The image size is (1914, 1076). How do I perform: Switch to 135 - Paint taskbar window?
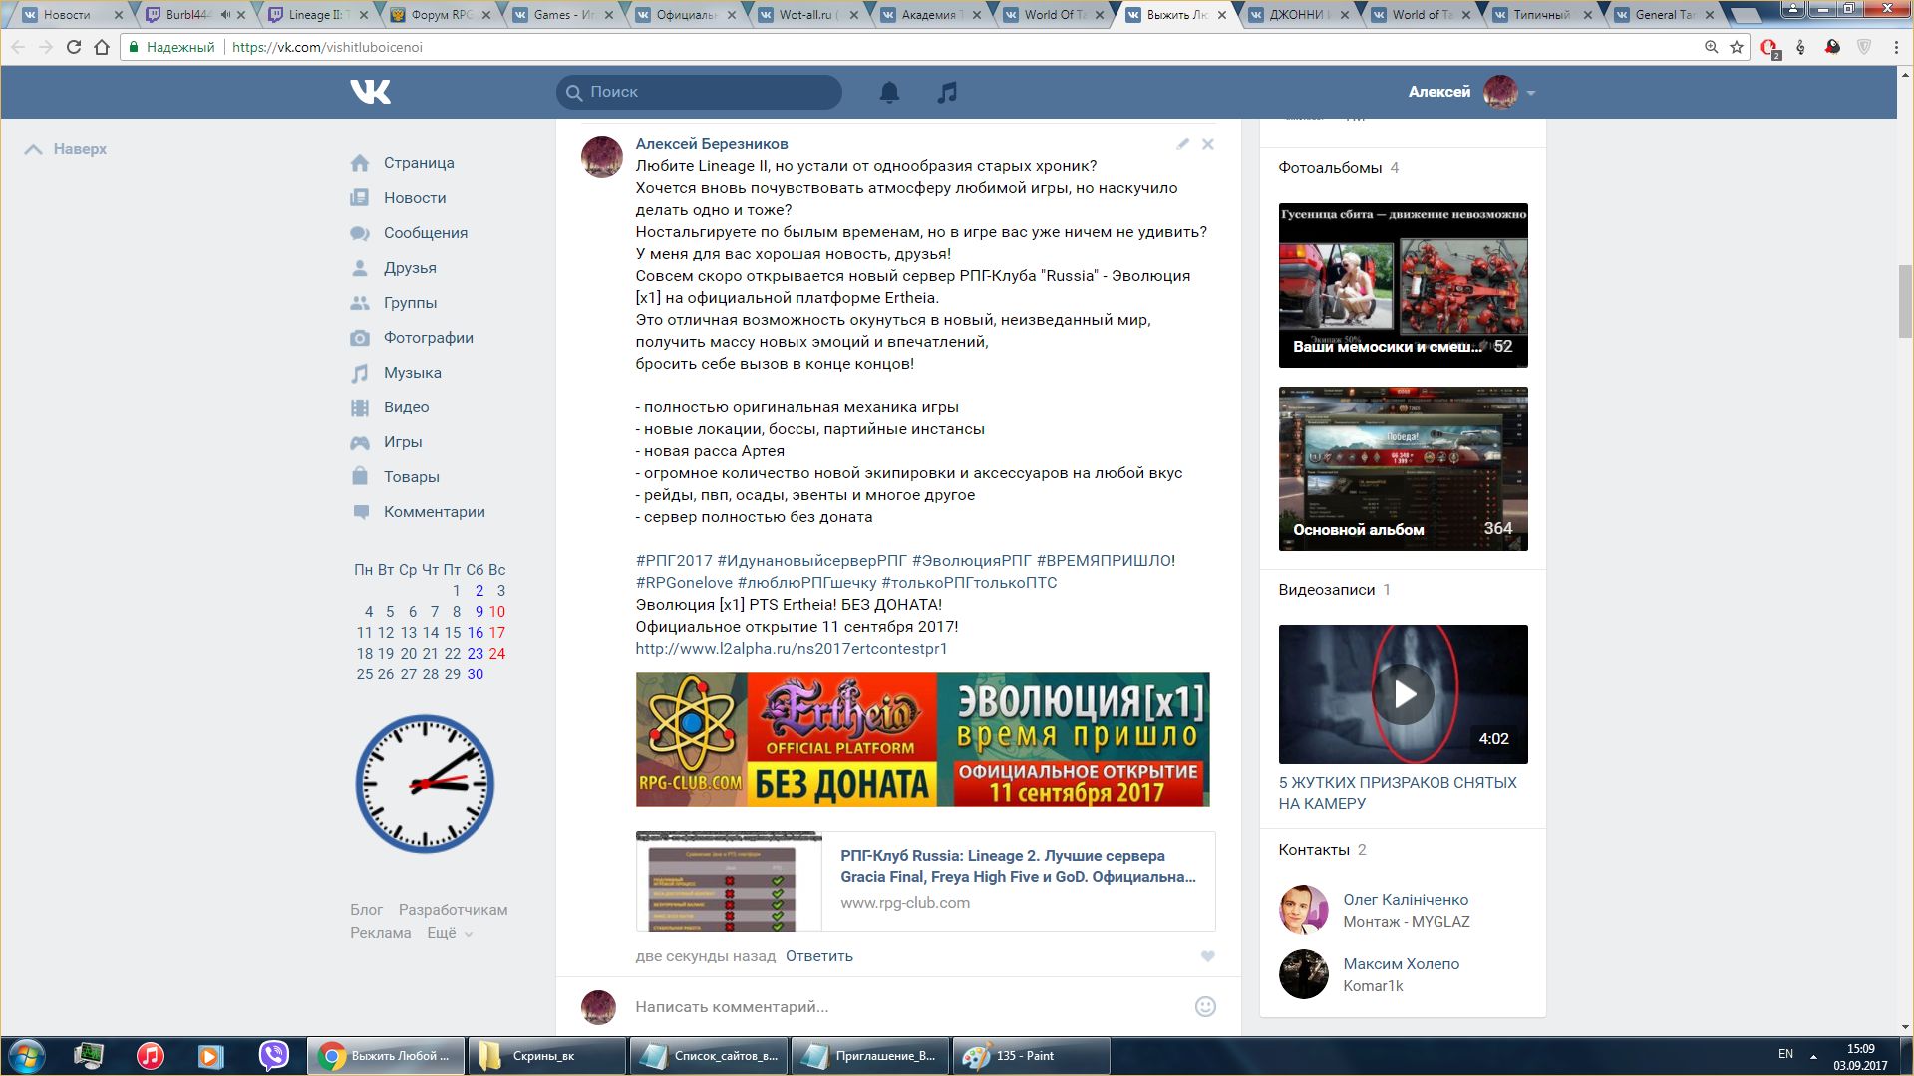1031,1056
